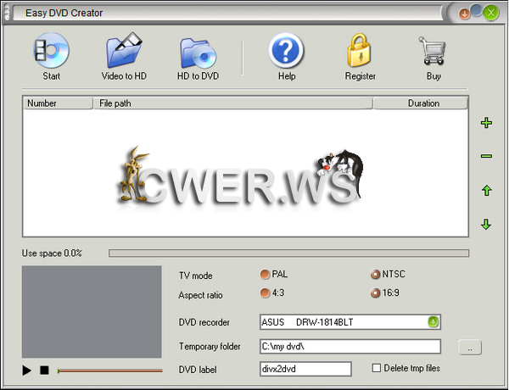
Task: Click the DVD label text field
Action: coord(305,369)
